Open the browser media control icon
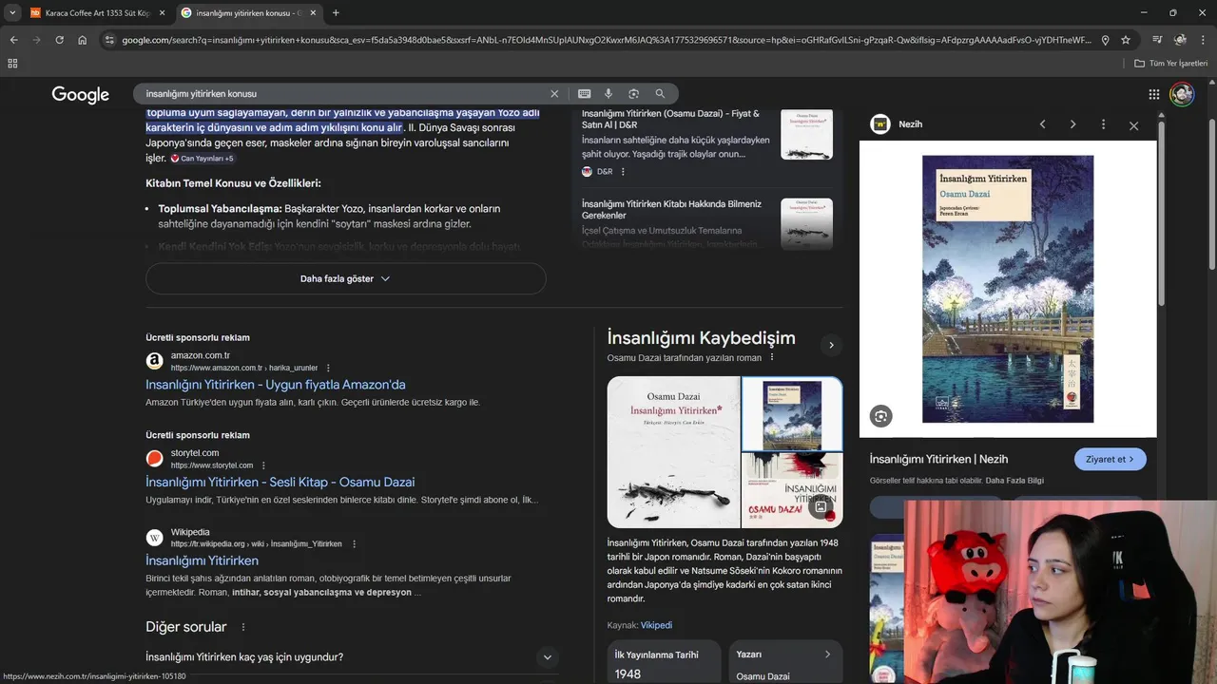The image size is (1217, 684). 1157,40
